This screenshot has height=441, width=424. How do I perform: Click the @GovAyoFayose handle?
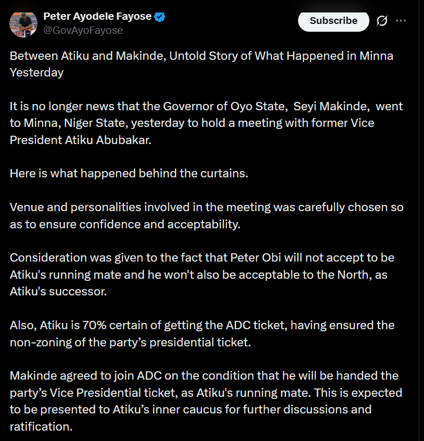coord(83,30)
